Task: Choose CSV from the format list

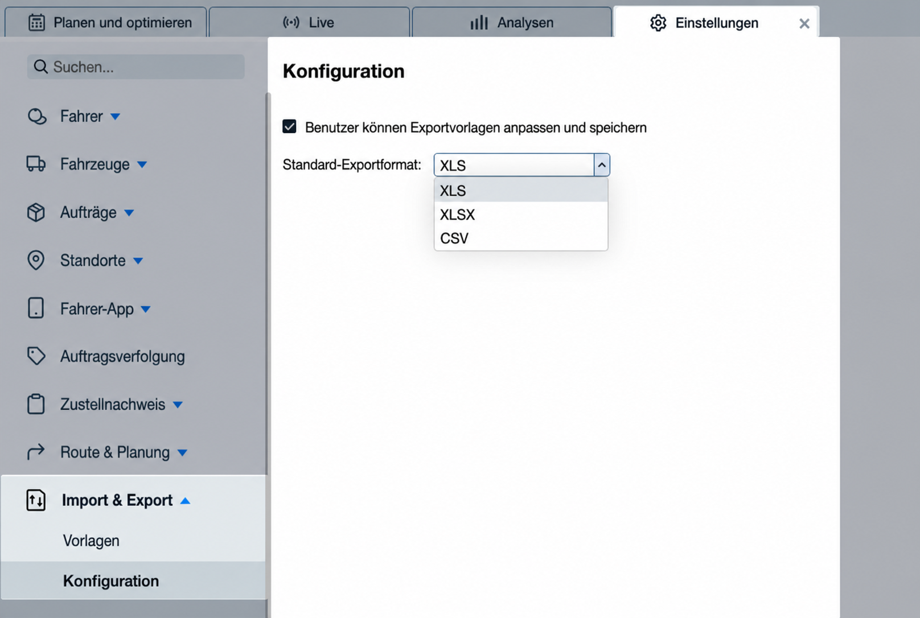Action: point(521,238)
